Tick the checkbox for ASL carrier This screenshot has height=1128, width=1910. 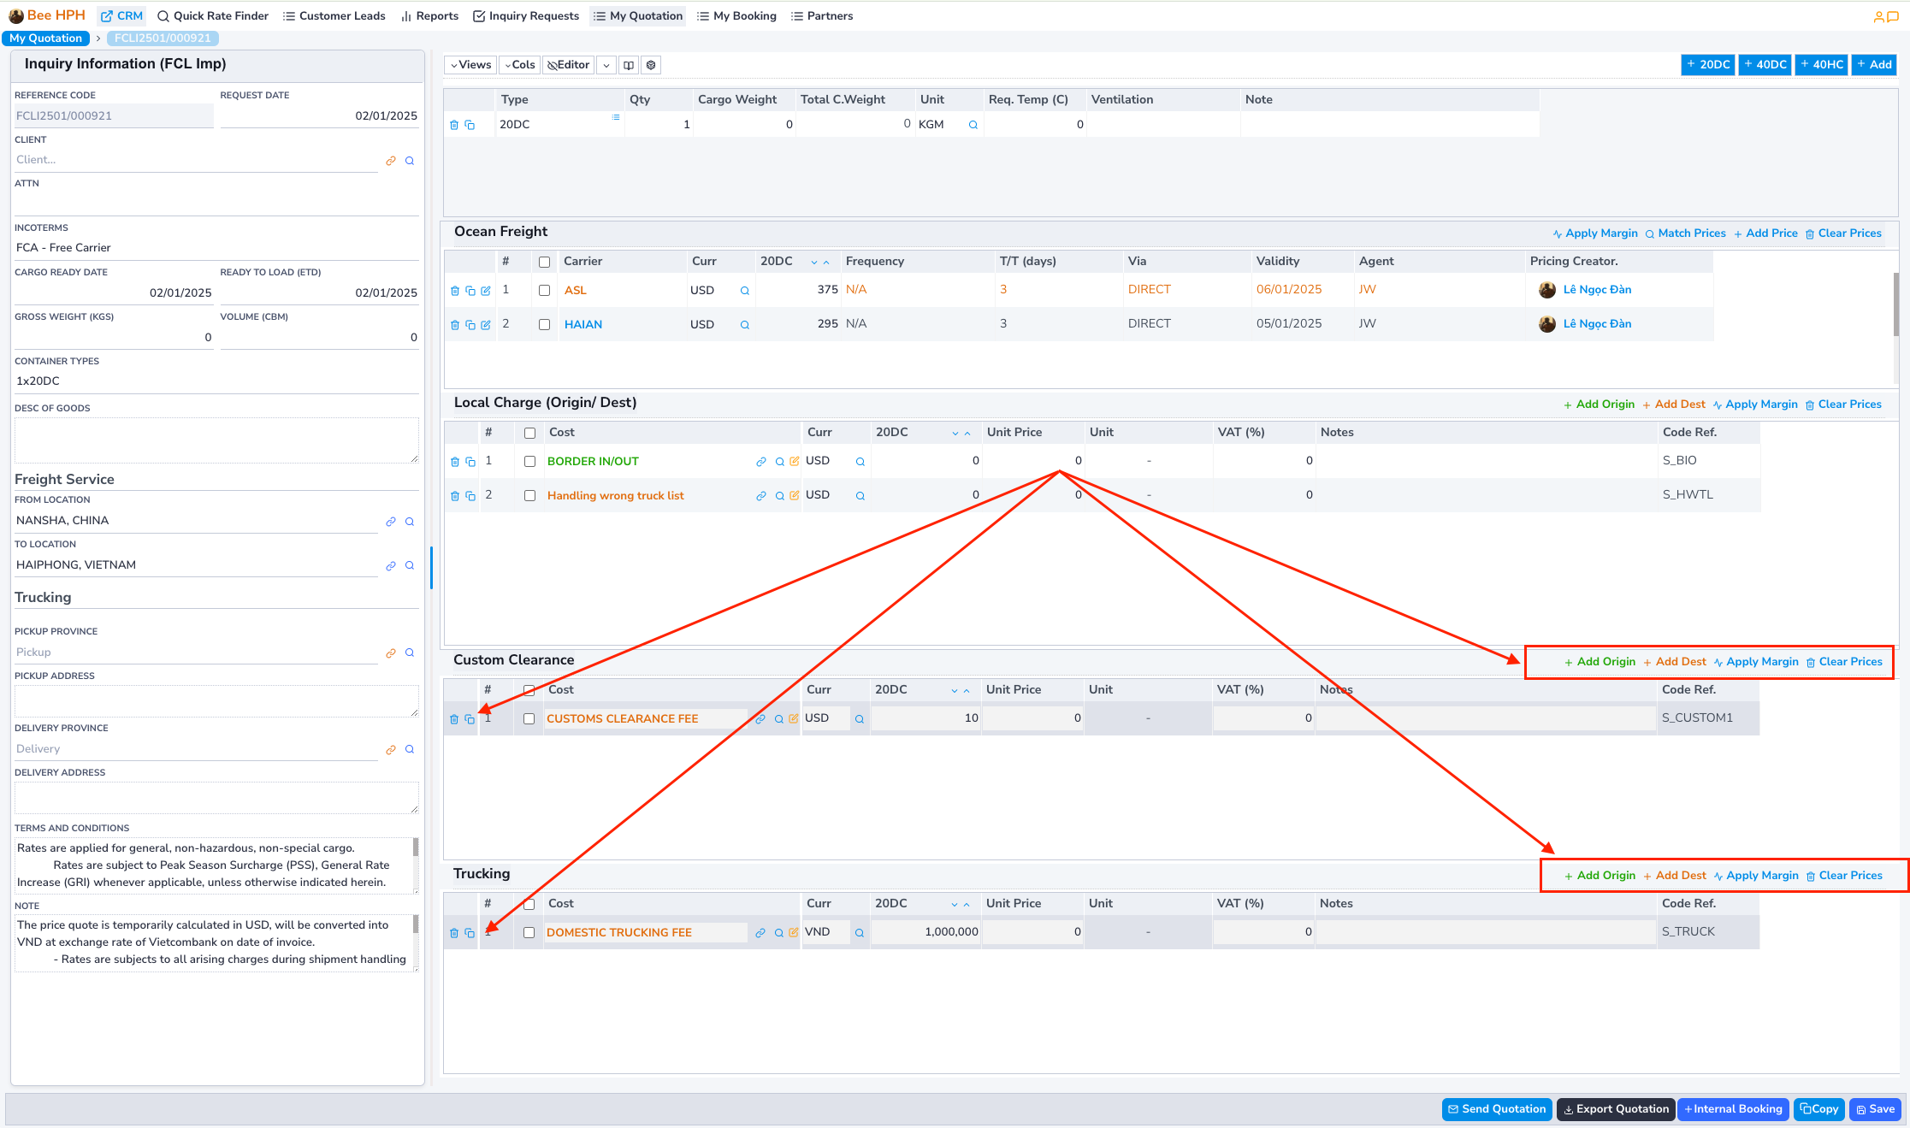(x=544, y=291)
